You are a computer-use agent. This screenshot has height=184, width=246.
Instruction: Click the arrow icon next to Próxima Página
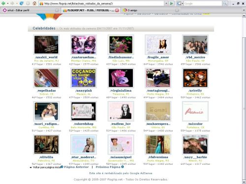[123, 167]
